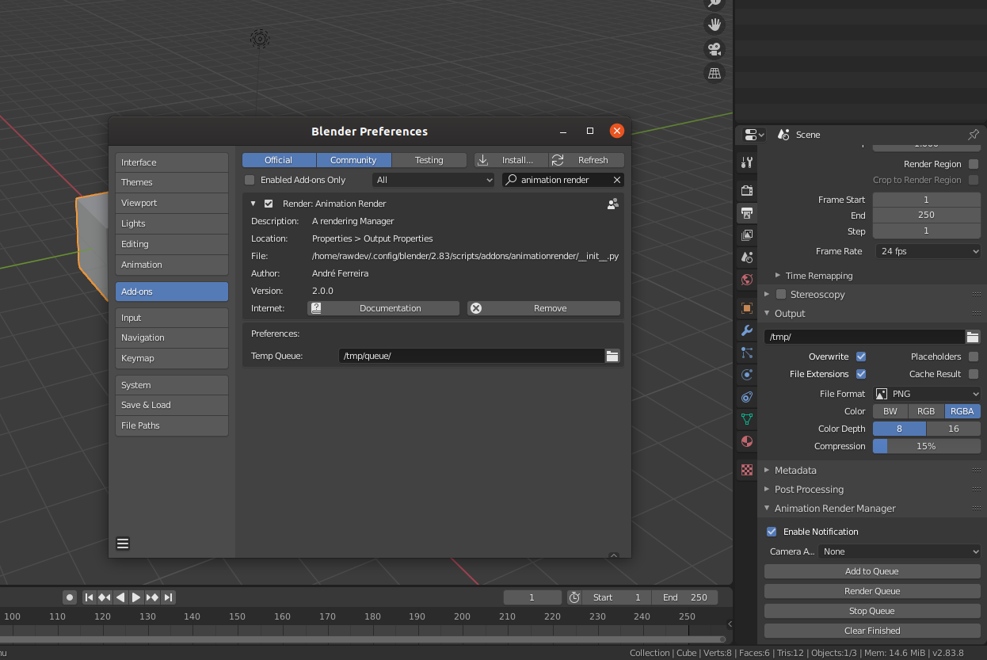The width and height of the screenshot is (987, 660).
Task: Open the Modifier properties wrench tab
Action: (x=746, y=330)
